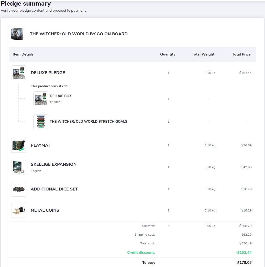Click 'Verify your pledge content' subtitle
The image size is (265, 267).
point(44,10)
